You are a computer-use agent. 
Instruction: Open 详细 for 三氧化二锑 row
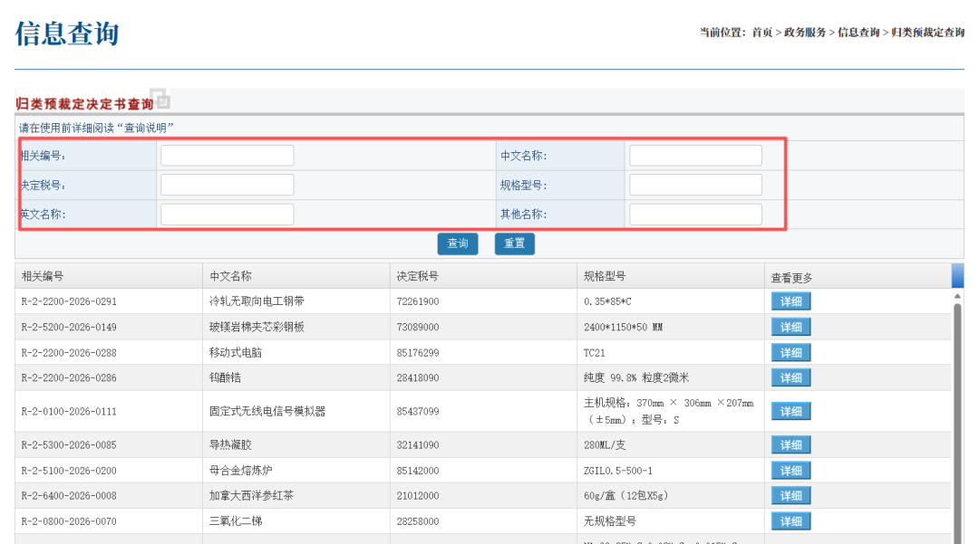click(791, 521)
